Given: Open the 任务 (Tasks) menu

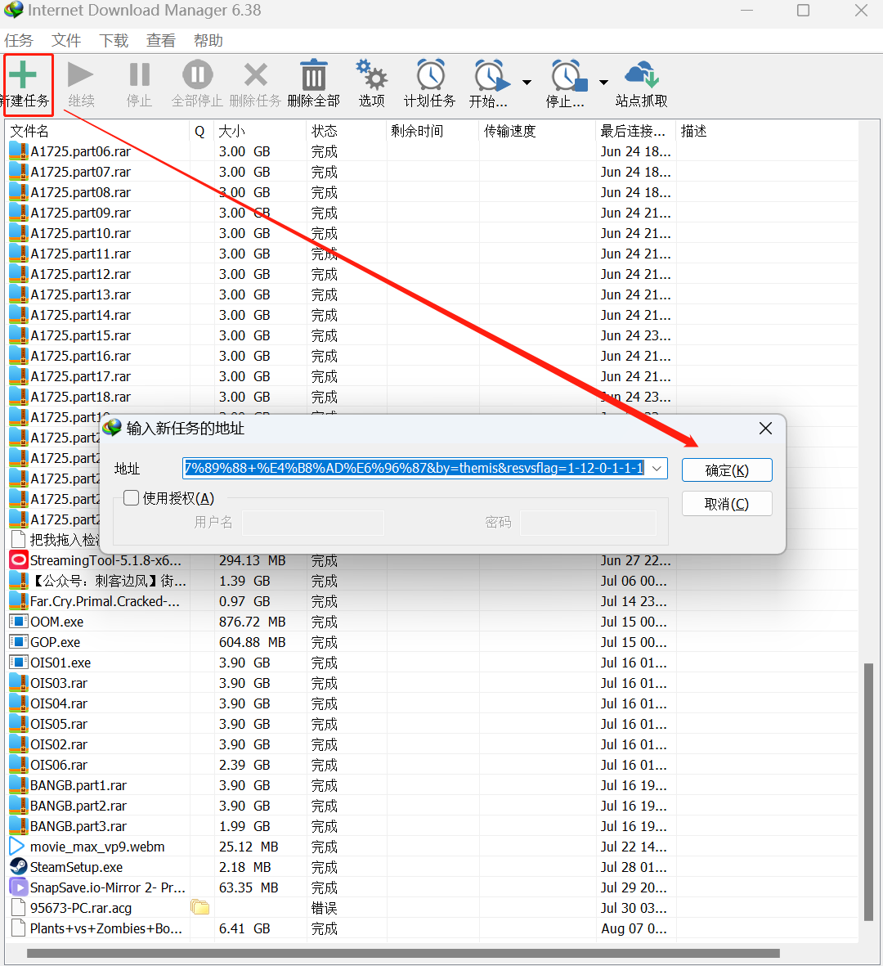Looking at the screenshot, I should pyautogui.click(x=19, y=41).
